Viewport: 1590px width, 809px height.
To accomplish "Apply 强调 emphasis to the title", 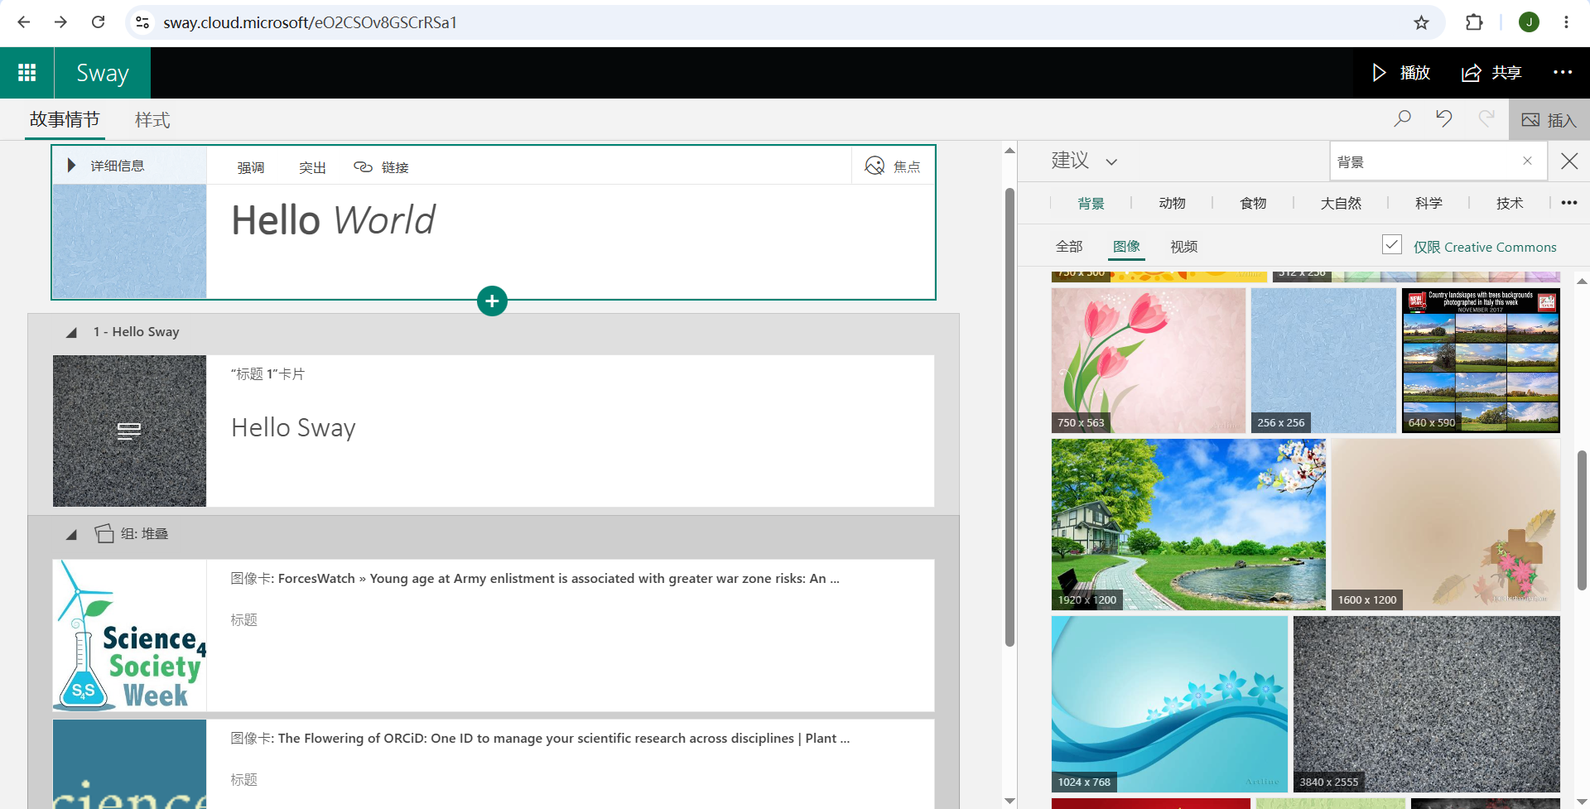I will (x=251, y=167).
